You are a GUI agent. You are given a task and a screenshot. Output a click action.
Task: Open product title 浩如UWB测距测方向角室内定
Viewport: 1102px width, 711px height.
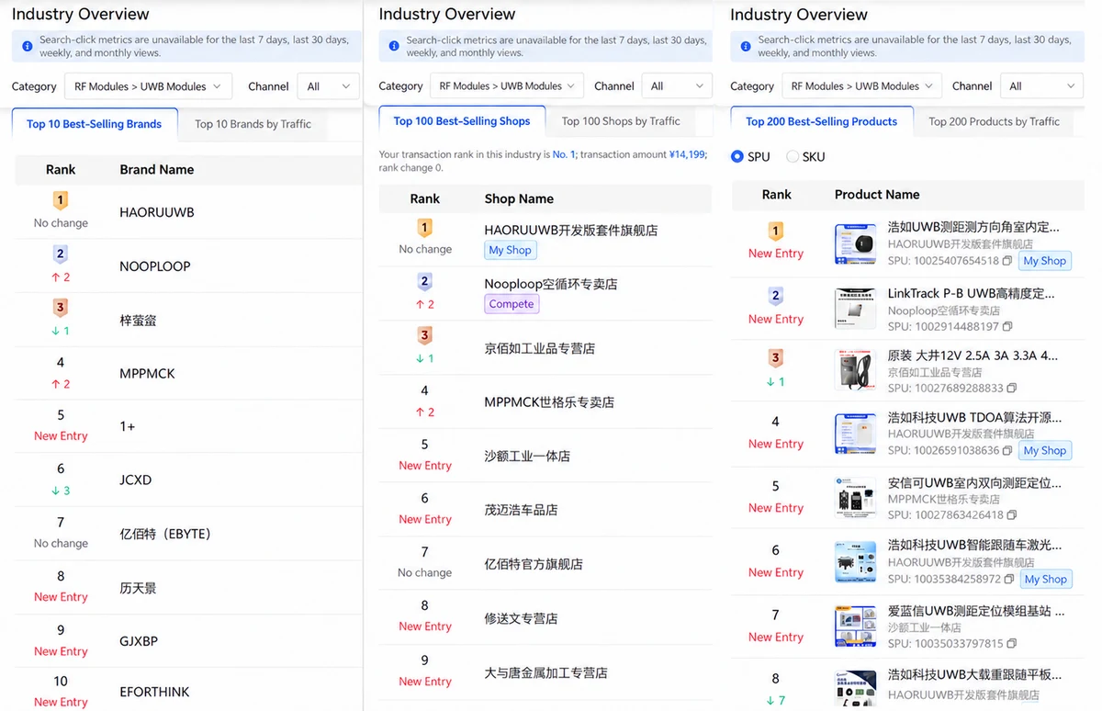(x=973, y=227)
